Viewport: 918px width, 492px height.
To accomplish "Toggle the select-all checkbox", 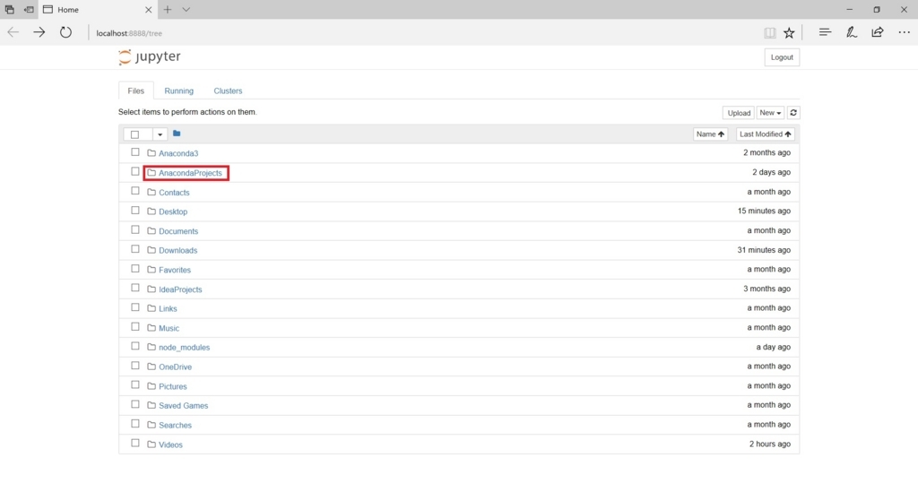I will (135, 134).
